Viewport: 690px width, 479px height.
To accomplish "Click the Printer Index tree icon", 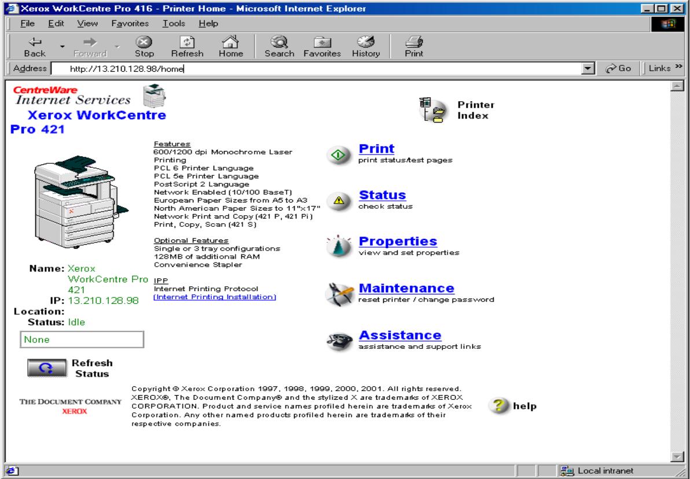I will (x=432, y=110).
